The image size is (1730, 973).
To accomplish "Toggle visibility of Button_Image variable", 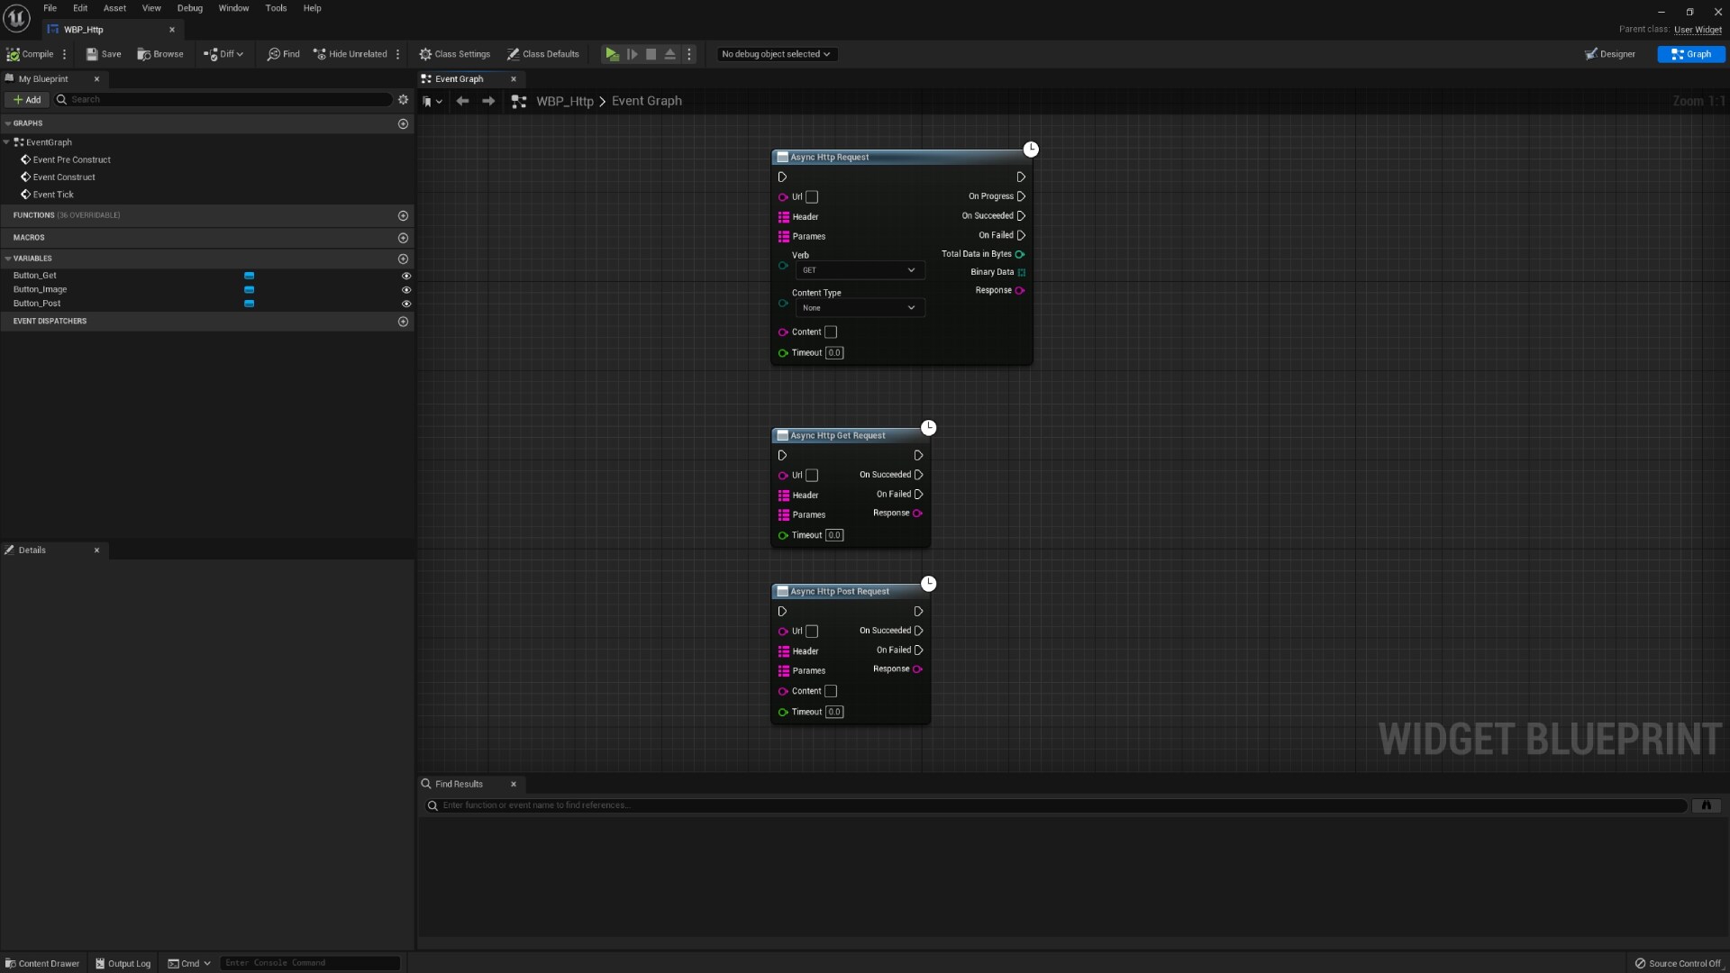I will pyautogui.click(x=405, y=288).
